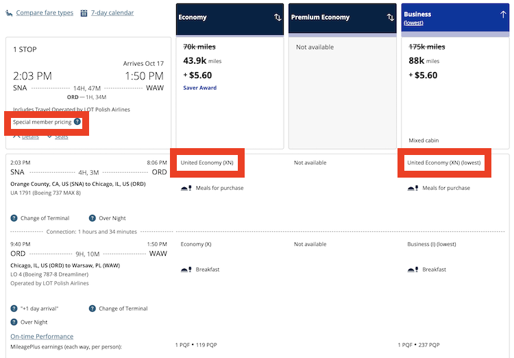This screenshot has width=514, height=358.
Task: Open the Compare fare types link
Action: (x=45, y=13)
